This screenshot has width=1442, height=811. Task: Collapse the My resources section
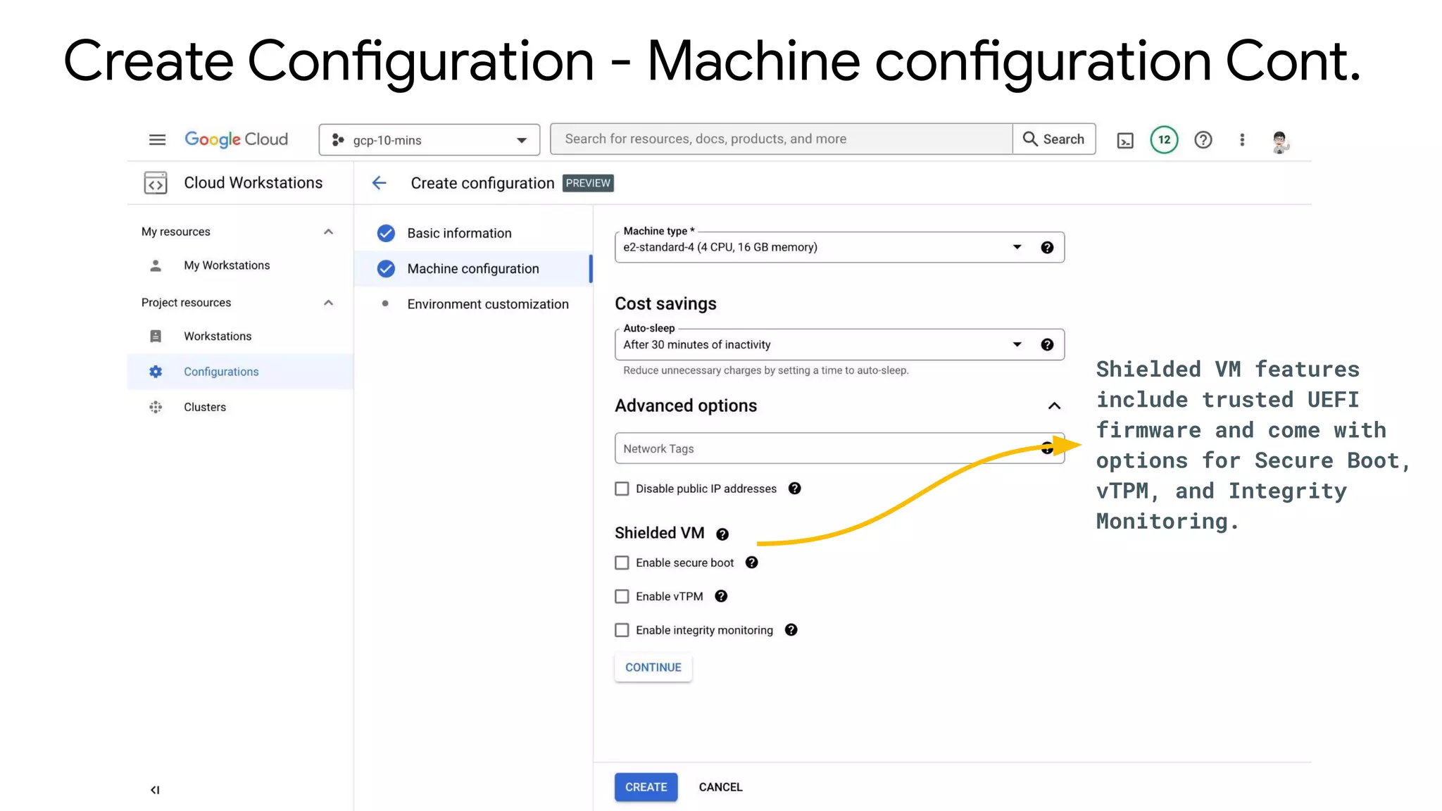[328, 232]
